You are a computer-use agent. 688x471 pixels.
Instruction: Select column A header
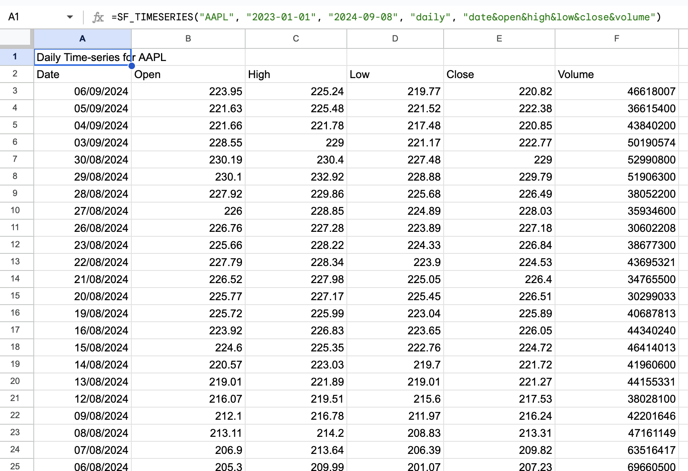click(x=83, y=39)
